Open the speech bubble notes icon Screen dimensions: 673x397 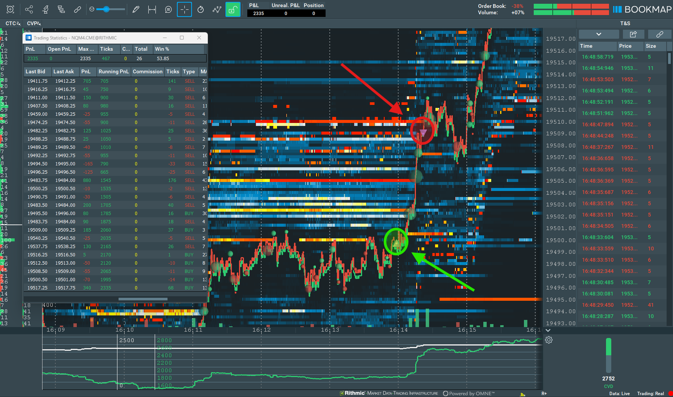tap(168, 9)
